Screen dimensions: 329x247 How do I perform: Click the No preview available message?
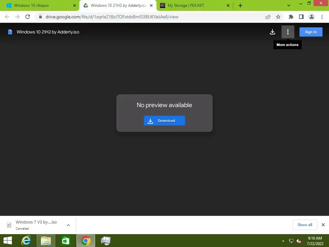pos(164,105)
